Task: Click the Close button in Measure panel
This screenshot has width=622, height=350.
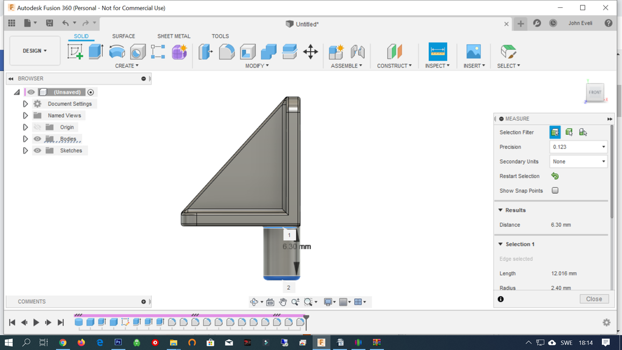Action: tap(593, 299)
